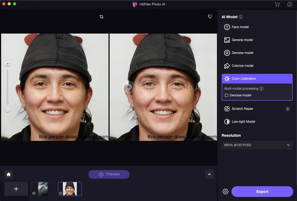Enable the Denoise model checkbox
Viewport: 297px width, 201px height.
226,95
